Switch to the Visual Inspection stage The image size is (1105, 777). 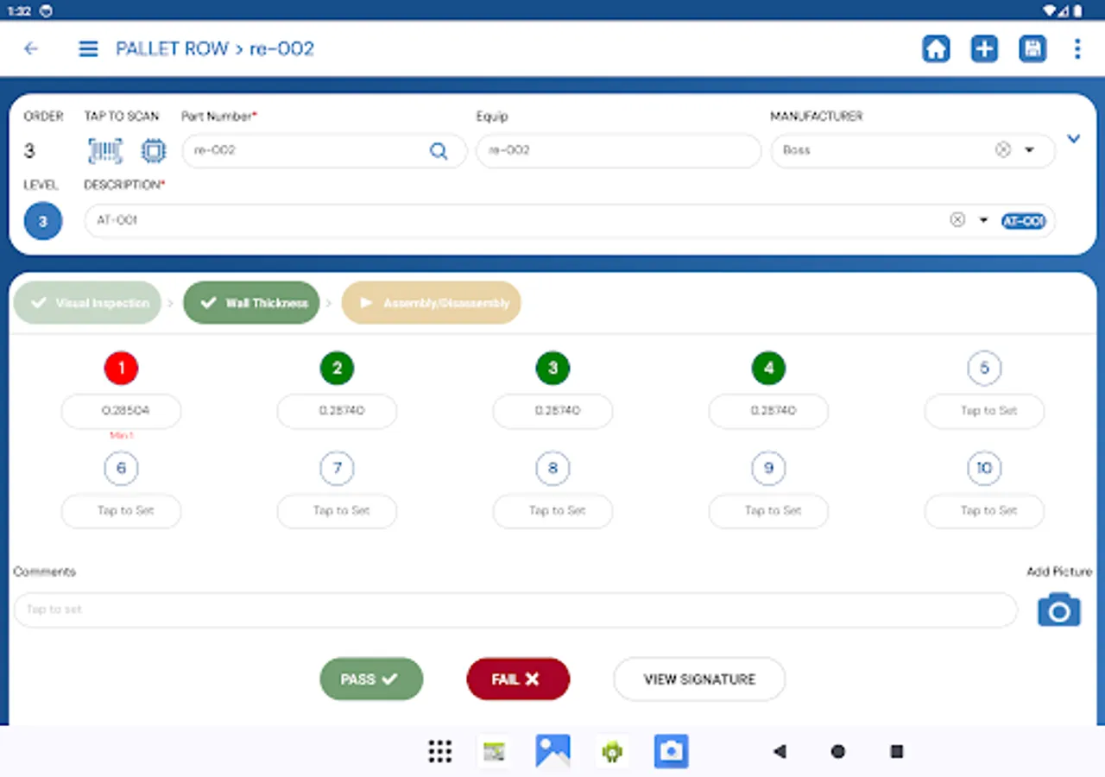86,302
